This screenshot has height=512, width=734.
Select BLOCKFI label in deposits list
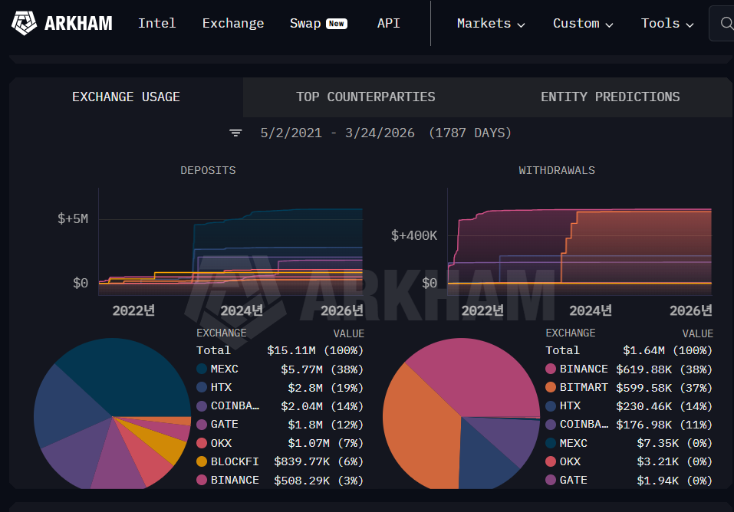[235, 461]
